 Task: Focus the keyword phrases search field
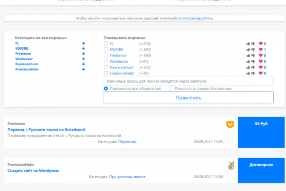click(189, 81)
